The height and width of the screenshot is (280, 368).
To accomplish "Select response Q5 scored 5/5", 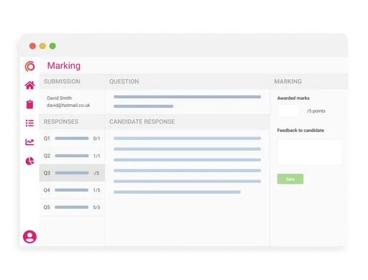I will coord(72,207).
